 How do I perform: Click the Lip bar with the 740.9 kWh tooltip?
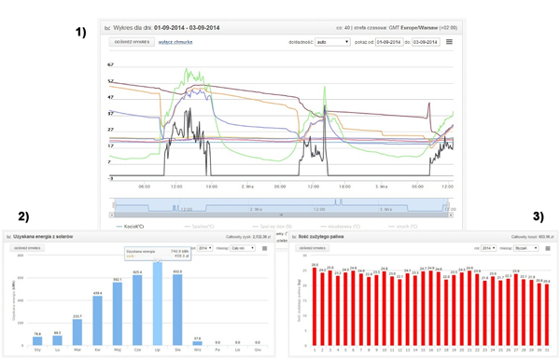[x=158, y=304]
